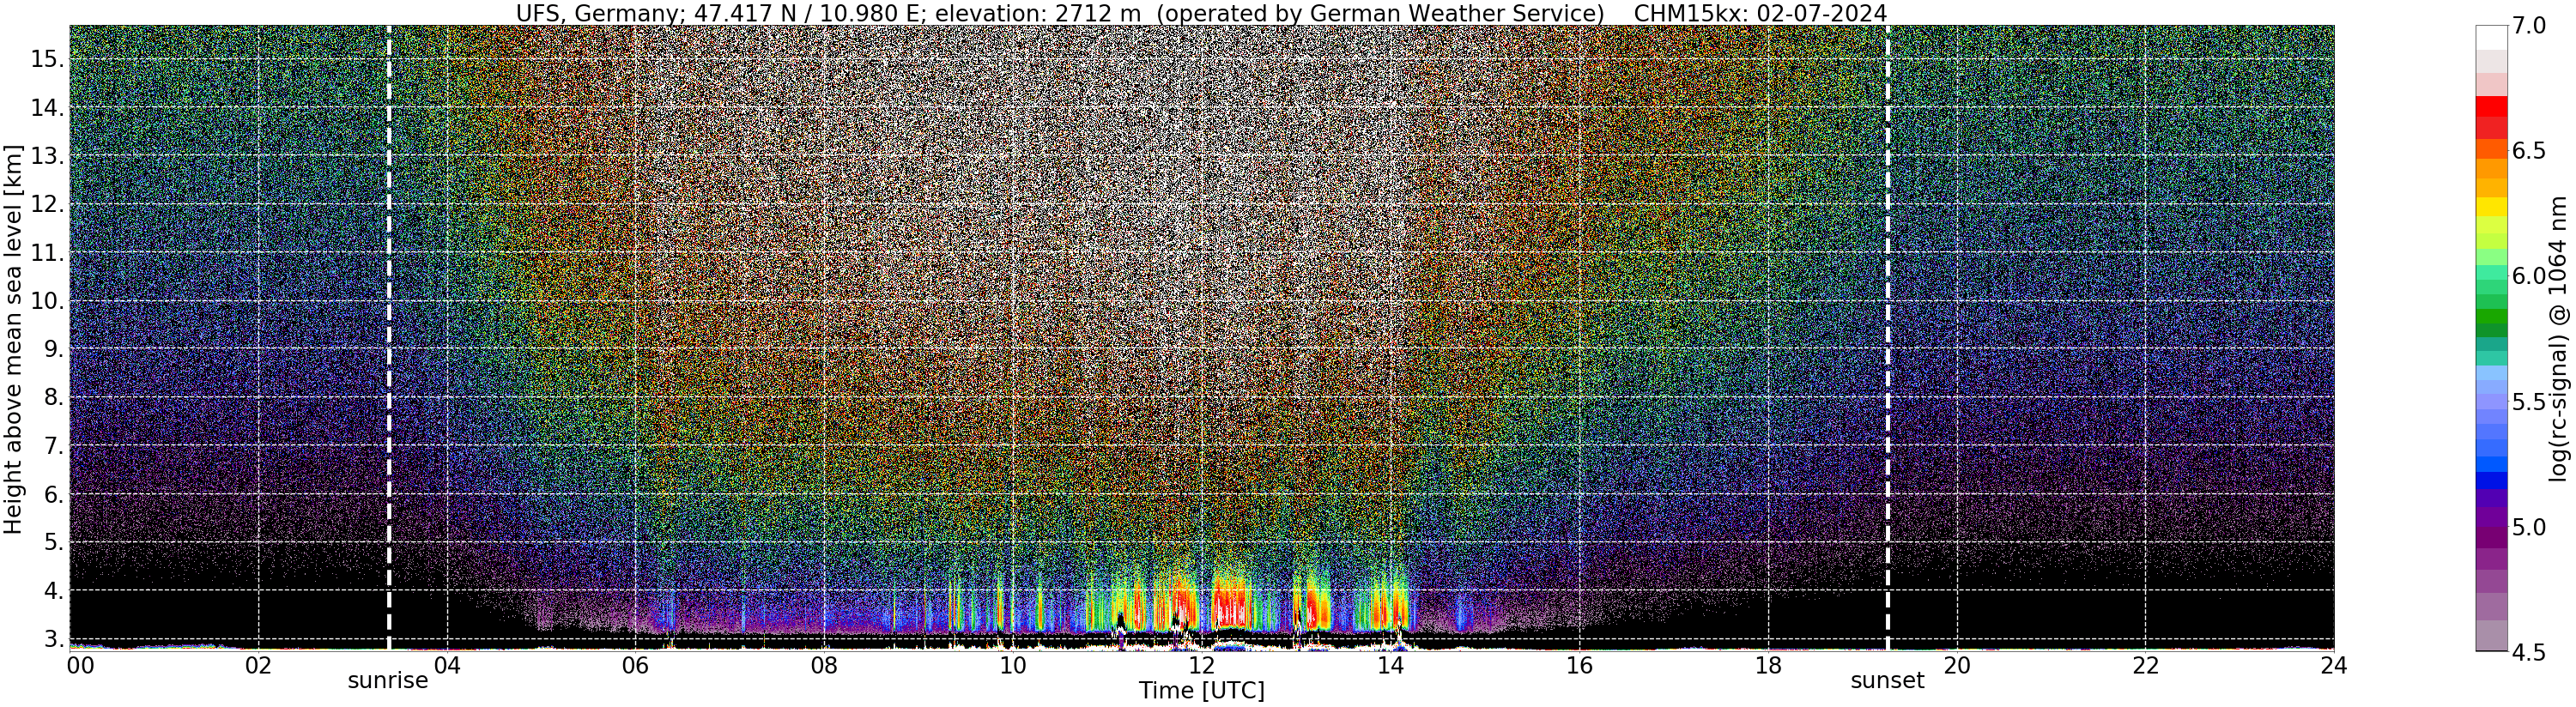Click the white colorbar segment at top
The height and width of the screenshot is (707, 2576).
pos(2492,38)
